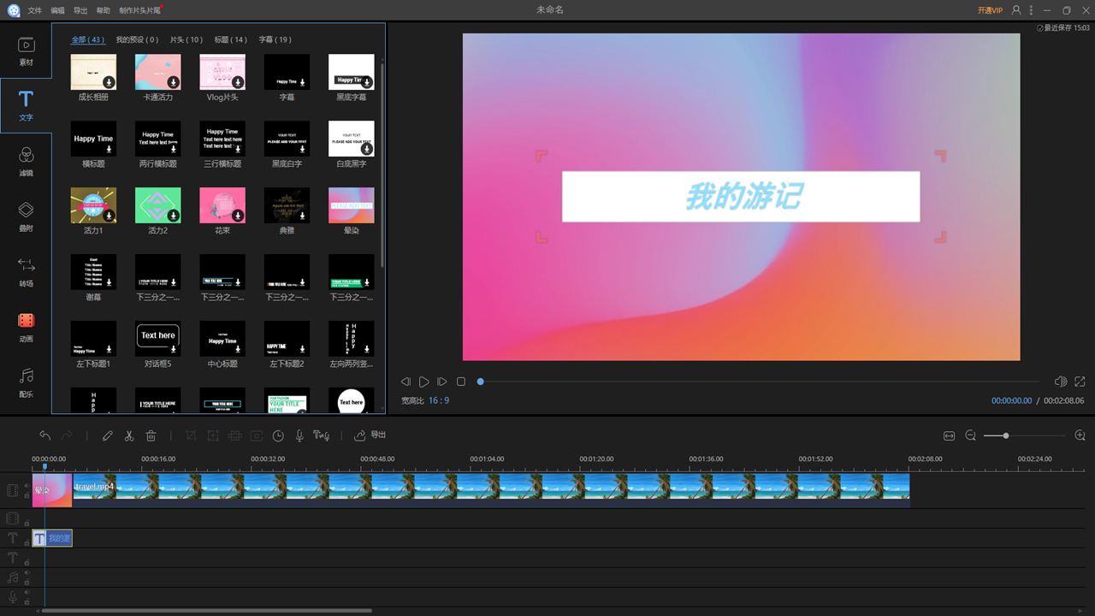Open the 配乐 (Music) panel
Screen dimensions: 1095x616
[26, 376]
